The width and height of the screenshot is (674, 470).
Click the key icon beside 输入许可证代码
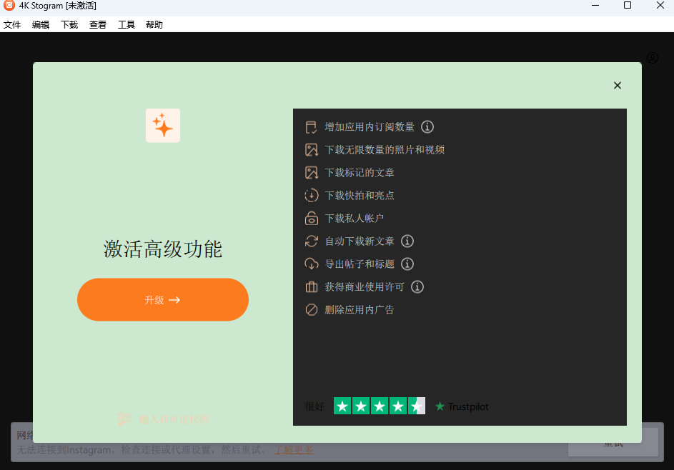coord(124,419)
